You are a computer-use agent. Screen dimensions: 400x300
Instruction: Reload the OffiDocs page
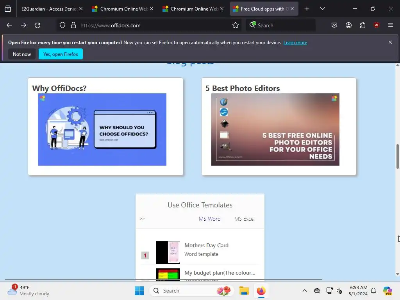click(37, 25)
